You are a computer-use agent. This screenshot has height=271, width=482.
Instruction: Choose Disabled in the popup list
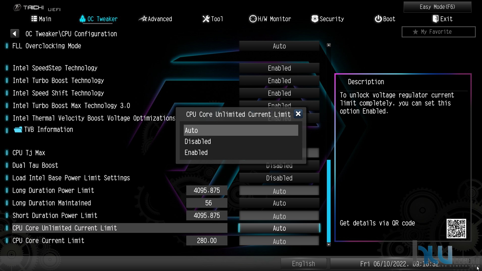pos(241,142)
